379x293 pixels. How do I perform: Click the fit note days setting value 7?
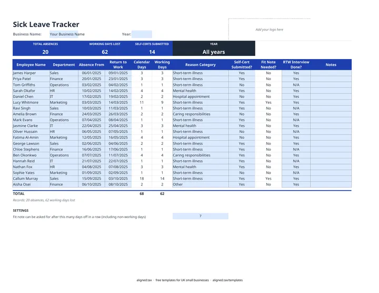click(201, 216)
